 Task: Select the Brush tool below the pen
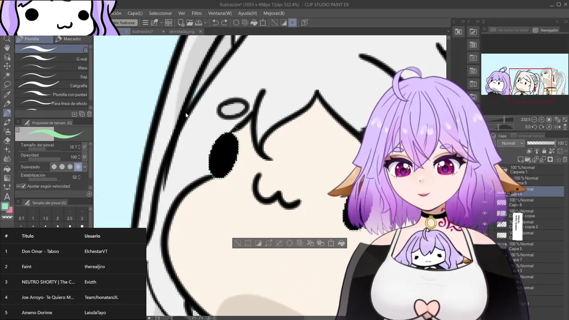click(x=7, y=122)
